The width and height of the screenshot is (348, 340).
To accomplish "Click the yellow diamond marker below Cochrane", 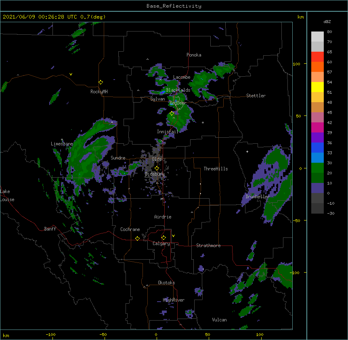I will [137, 238].
